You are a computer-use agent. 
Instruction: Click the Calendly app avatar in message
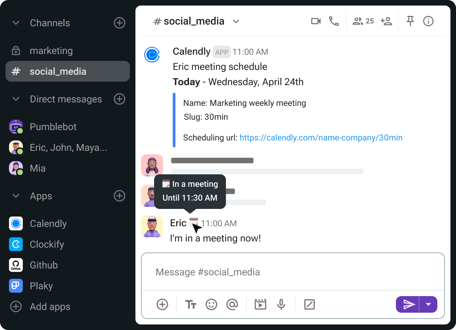coord(152,55)
